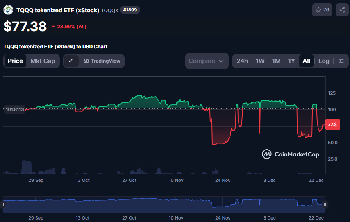Select the All time range
This screenshot has width=350, height=222.
pos(306,61)
